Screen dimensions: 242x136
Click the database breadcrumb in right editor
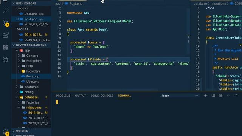click(x=200, y=3)
